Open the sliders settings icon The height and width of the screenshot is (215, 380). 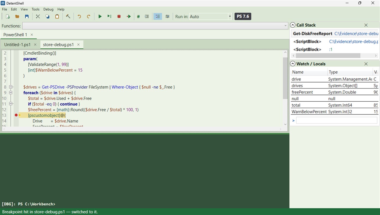pyautogui.click(x=167, y=16)
